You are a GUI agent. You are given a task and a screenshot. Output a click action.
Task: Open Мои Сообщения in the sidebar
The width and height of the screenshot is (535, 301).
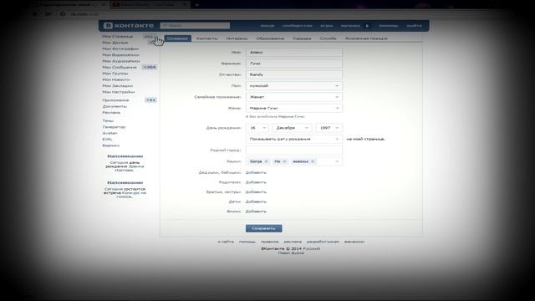[120, 67]
